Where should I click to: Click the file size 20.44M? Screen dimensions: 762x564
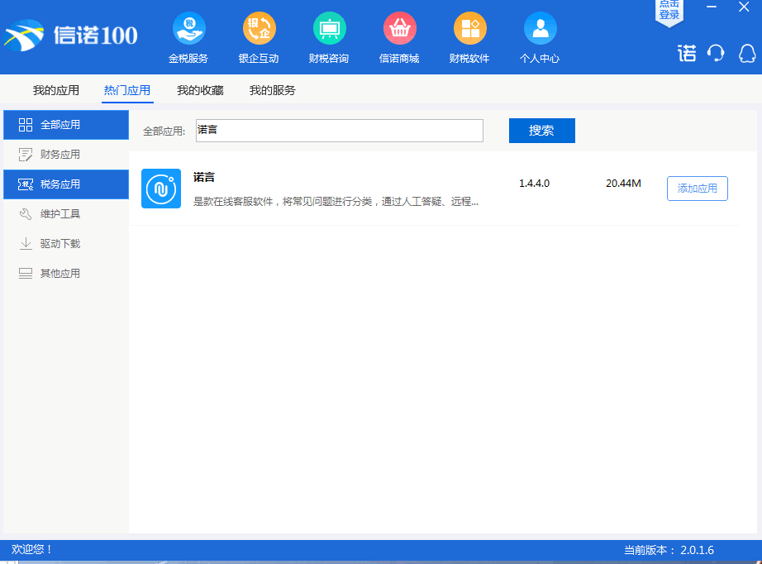pyautogui.click(x=623, y=184)
